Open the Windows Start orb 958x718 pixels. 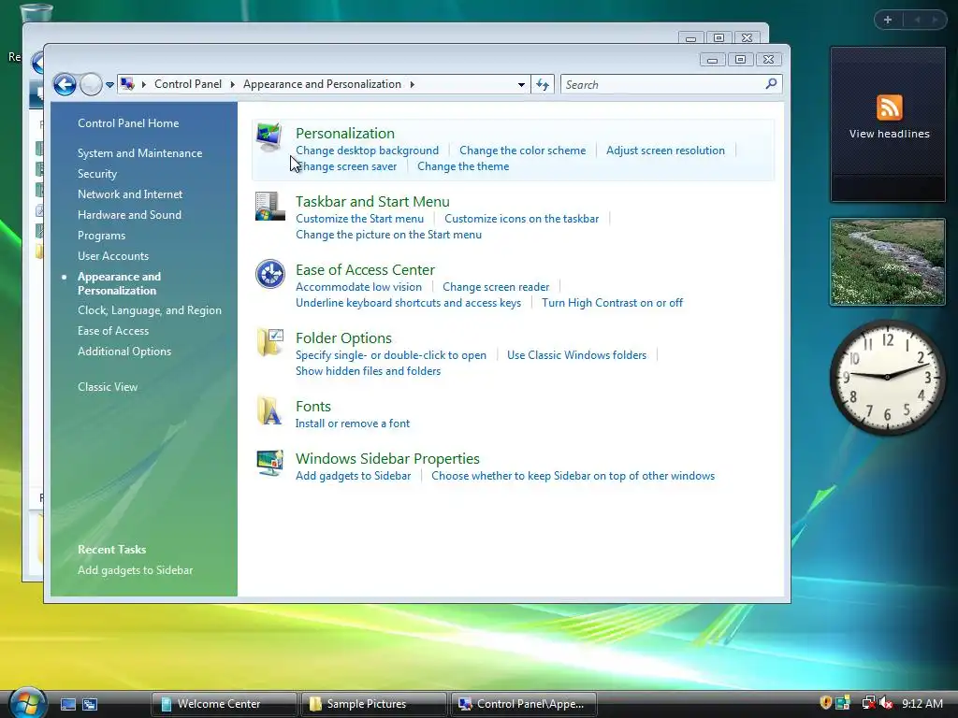click(x=27, y=703)
